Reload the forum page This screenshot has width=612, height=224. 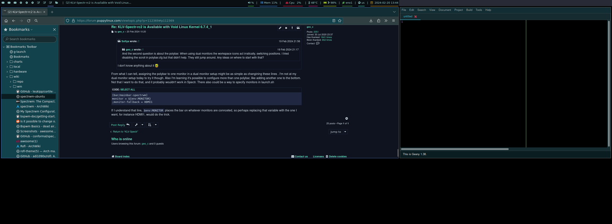click(x=29, y=20)
